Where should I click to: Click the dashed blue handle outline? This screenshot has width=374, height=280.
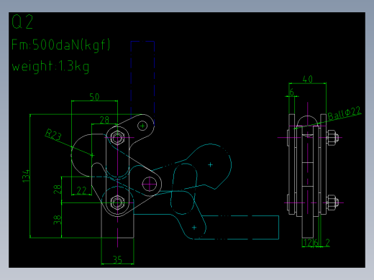142,78
